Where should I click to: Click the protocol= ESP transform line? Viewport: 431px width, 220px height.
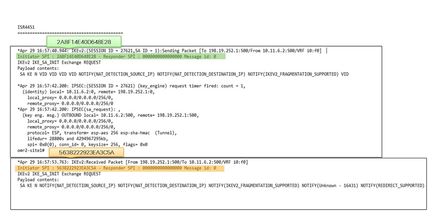[102, 133]
